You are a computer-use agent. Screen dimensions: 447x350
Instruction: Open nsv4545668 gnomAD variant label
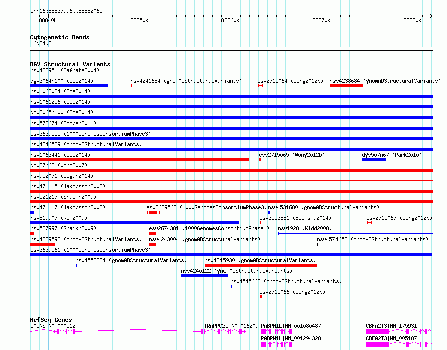point(286,281)
